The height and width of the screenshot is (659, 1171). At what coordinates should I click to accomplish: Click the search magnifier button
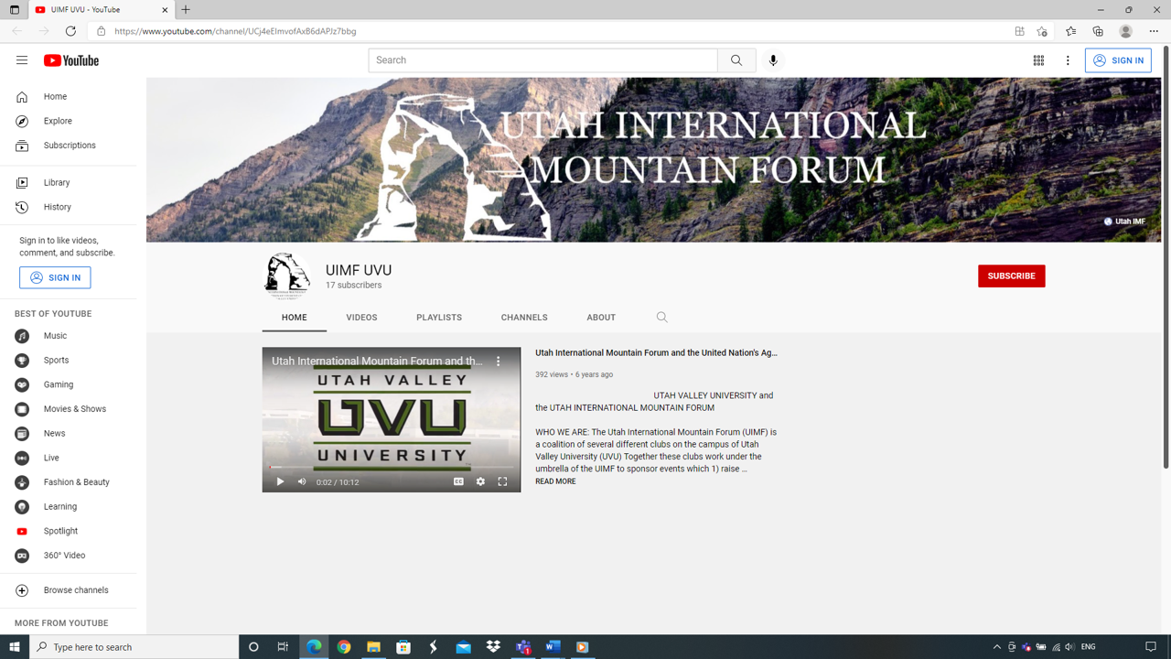click(736, 60)
